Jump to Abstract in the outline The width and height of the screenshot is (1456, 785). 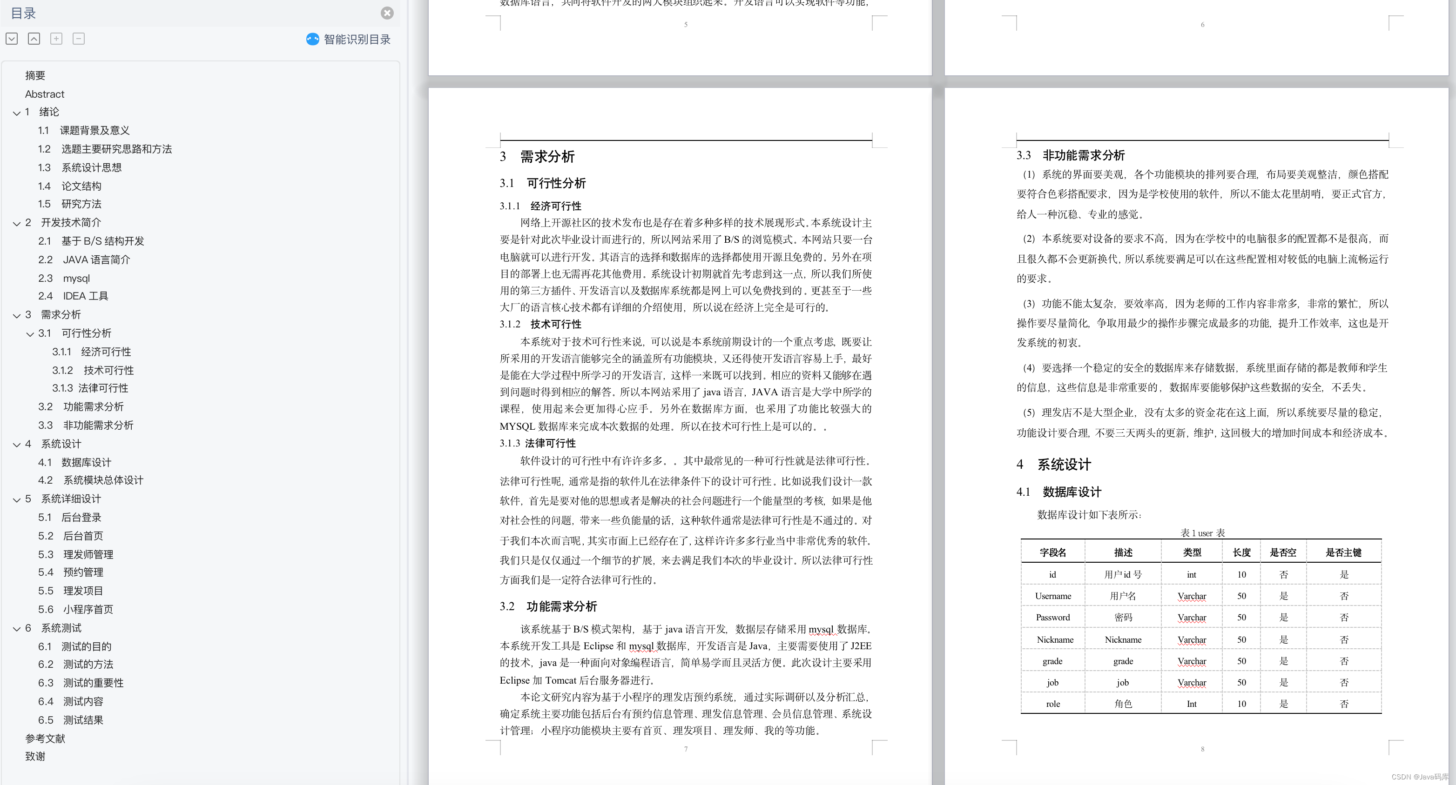[x=45, y=94]
